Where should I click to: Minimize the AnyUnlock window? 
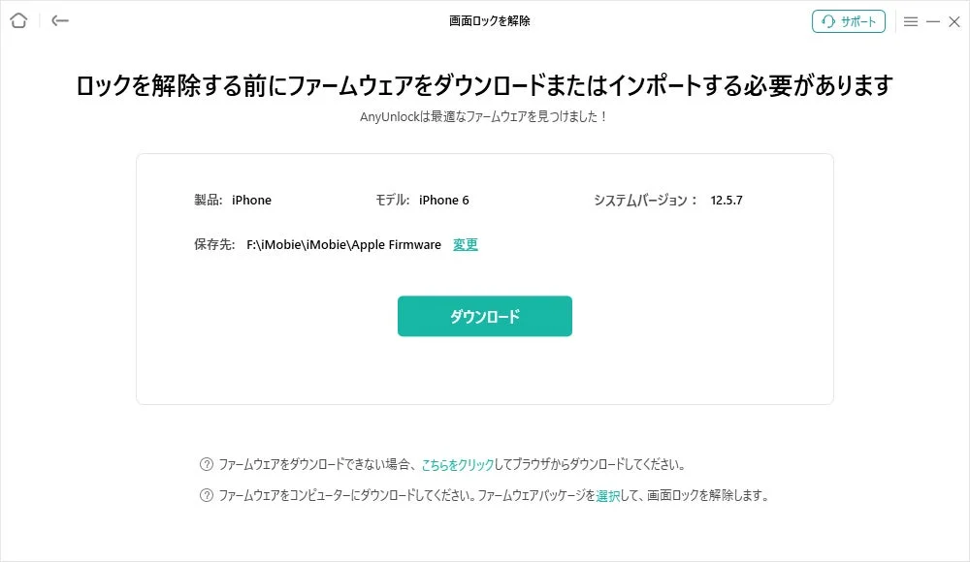coord(932,20)
